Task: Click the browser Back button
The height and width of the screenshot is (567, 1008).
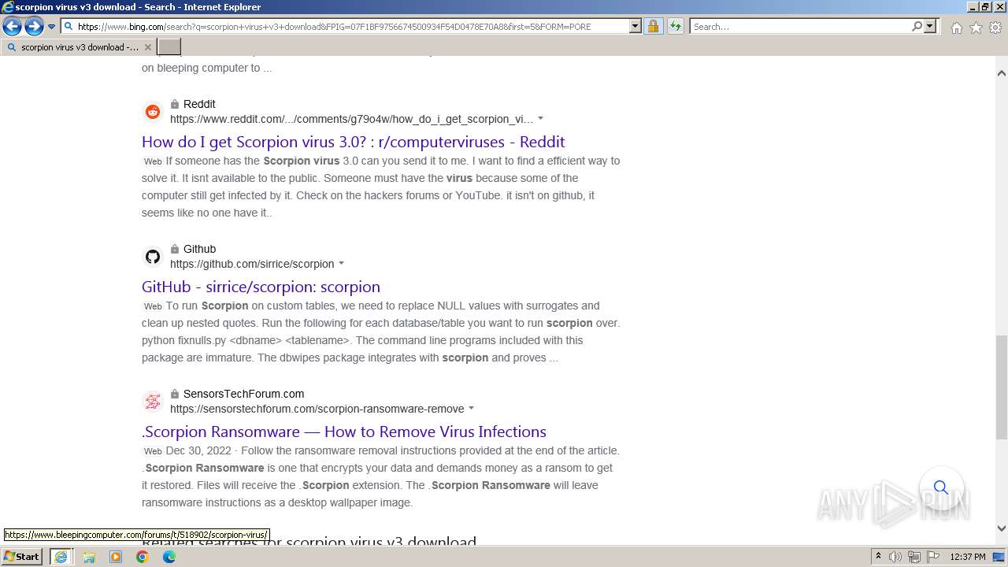Action: click(12, 27)
